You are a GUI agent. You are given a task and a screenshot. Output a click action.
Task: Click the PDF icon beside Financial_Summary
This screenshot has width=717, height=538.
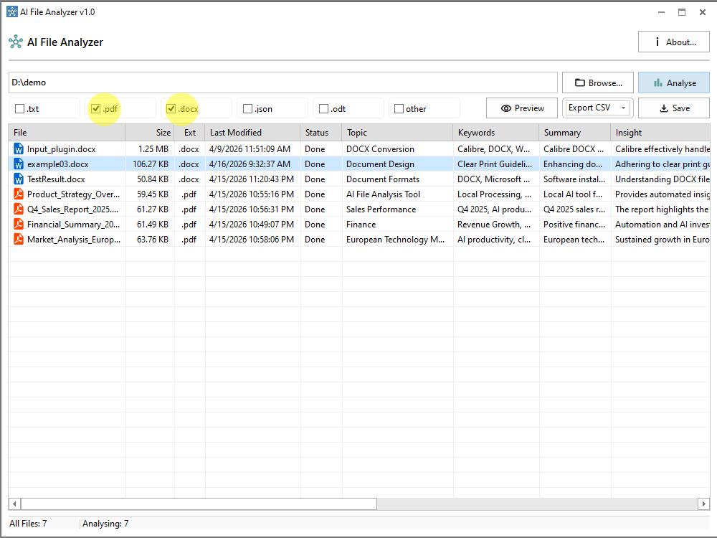tap(19, 225)
